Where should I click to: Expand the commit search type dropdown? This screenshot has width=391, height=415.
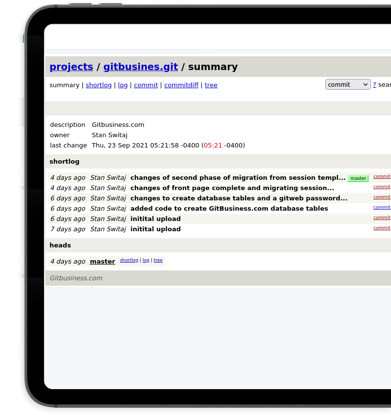click(348, 84)
